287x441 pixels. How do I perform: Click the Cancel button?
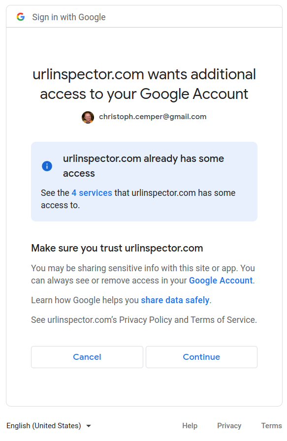click(x=87, y=357)
